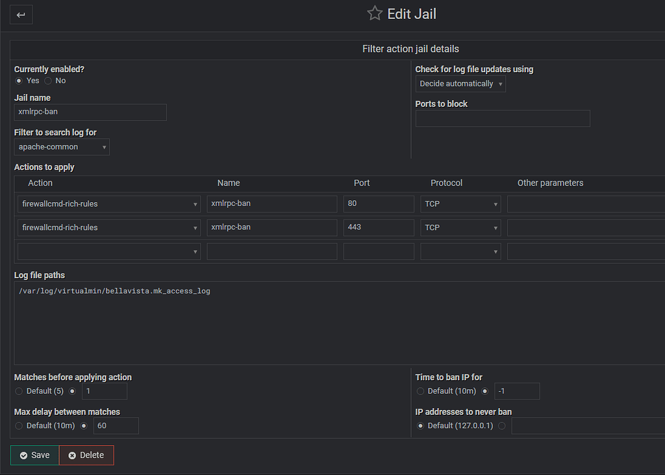Set Currently enabled to No
The image size is (665, 475).
click(x=48, y=81)
